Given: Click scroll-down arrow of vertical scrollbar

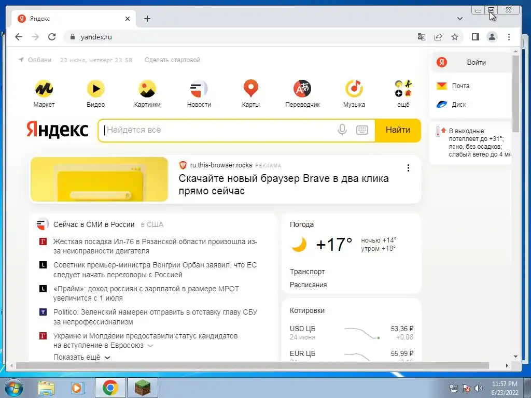Looking at the screenshot, I should point(516,357).
